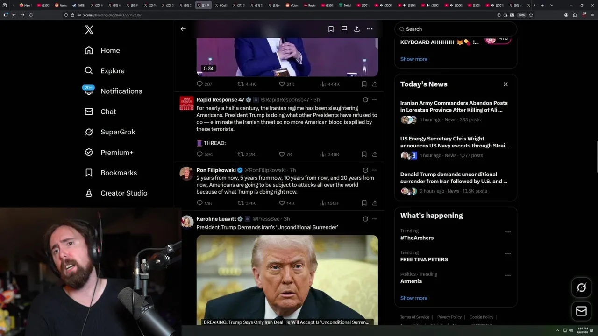Like Ron Filipkowski post with 14K
Screen dimensions: 598x336
(x=286, y=203)
